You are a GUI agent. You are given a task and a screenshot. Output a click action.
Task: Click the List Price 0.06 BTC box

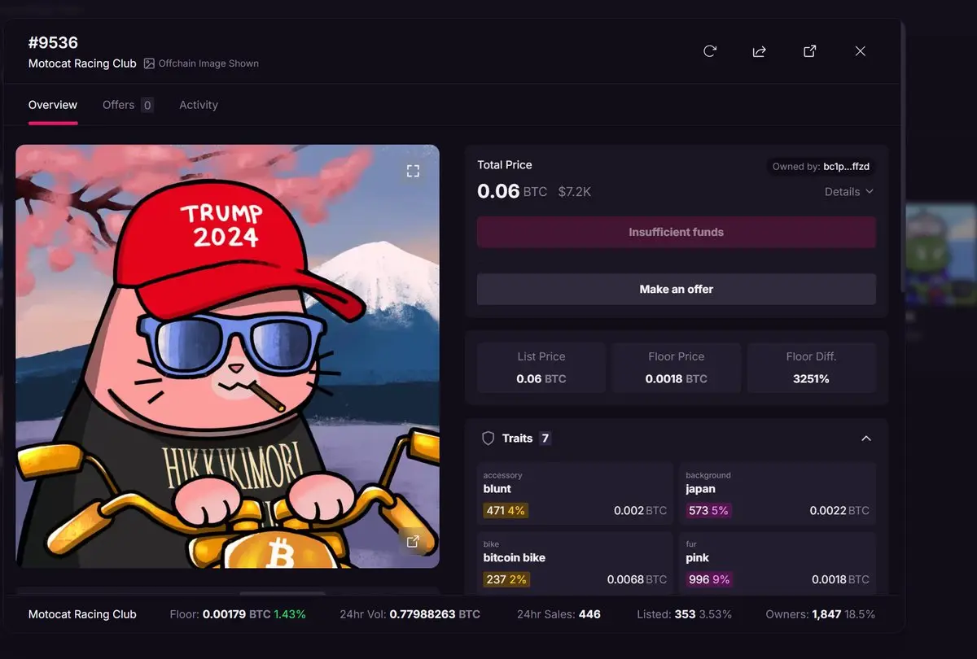(x=541, y=368)
